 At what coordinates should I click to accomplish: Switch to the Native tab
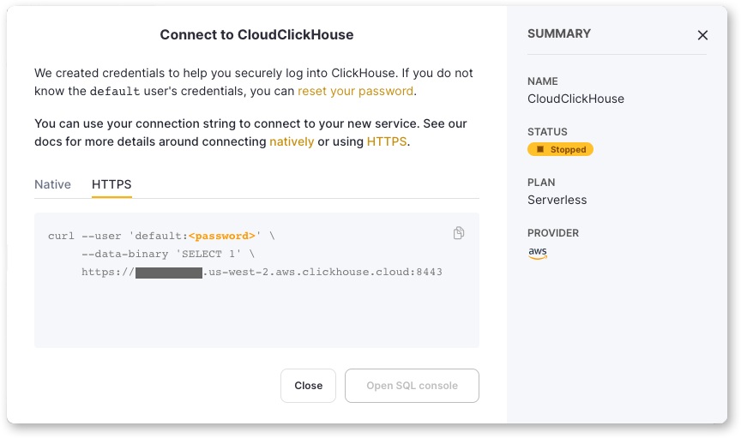coord(52,184)
